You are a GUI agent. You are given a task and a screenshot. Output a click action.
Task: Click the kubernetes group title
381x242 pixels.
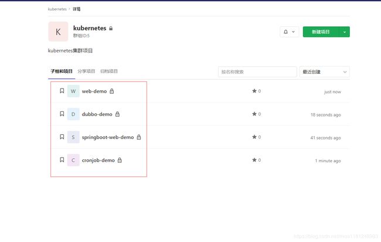[90, 28]
